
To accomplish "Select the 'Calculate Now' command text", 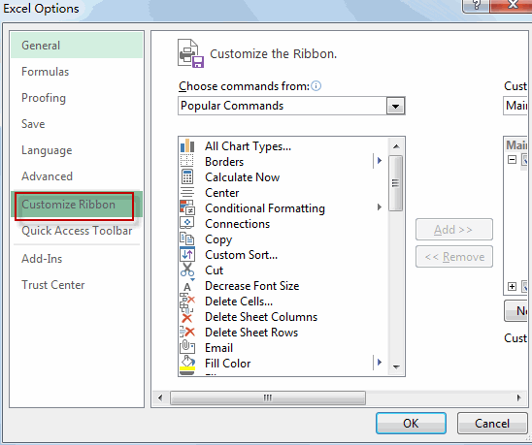I will [243, 177].
